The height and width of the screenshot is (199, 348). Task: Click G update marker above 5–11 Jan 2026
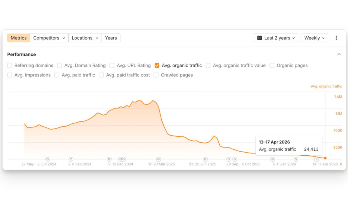pos(273,159)
